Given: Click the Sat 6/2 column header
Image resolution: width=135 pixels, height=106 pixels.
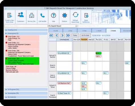Looking at the screenshot, I should pos(113,40).
